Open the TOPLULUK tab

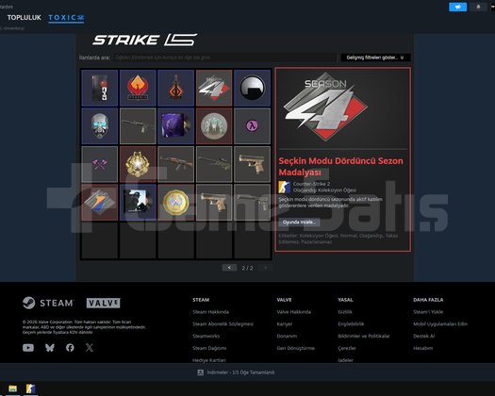coord(24,18)
